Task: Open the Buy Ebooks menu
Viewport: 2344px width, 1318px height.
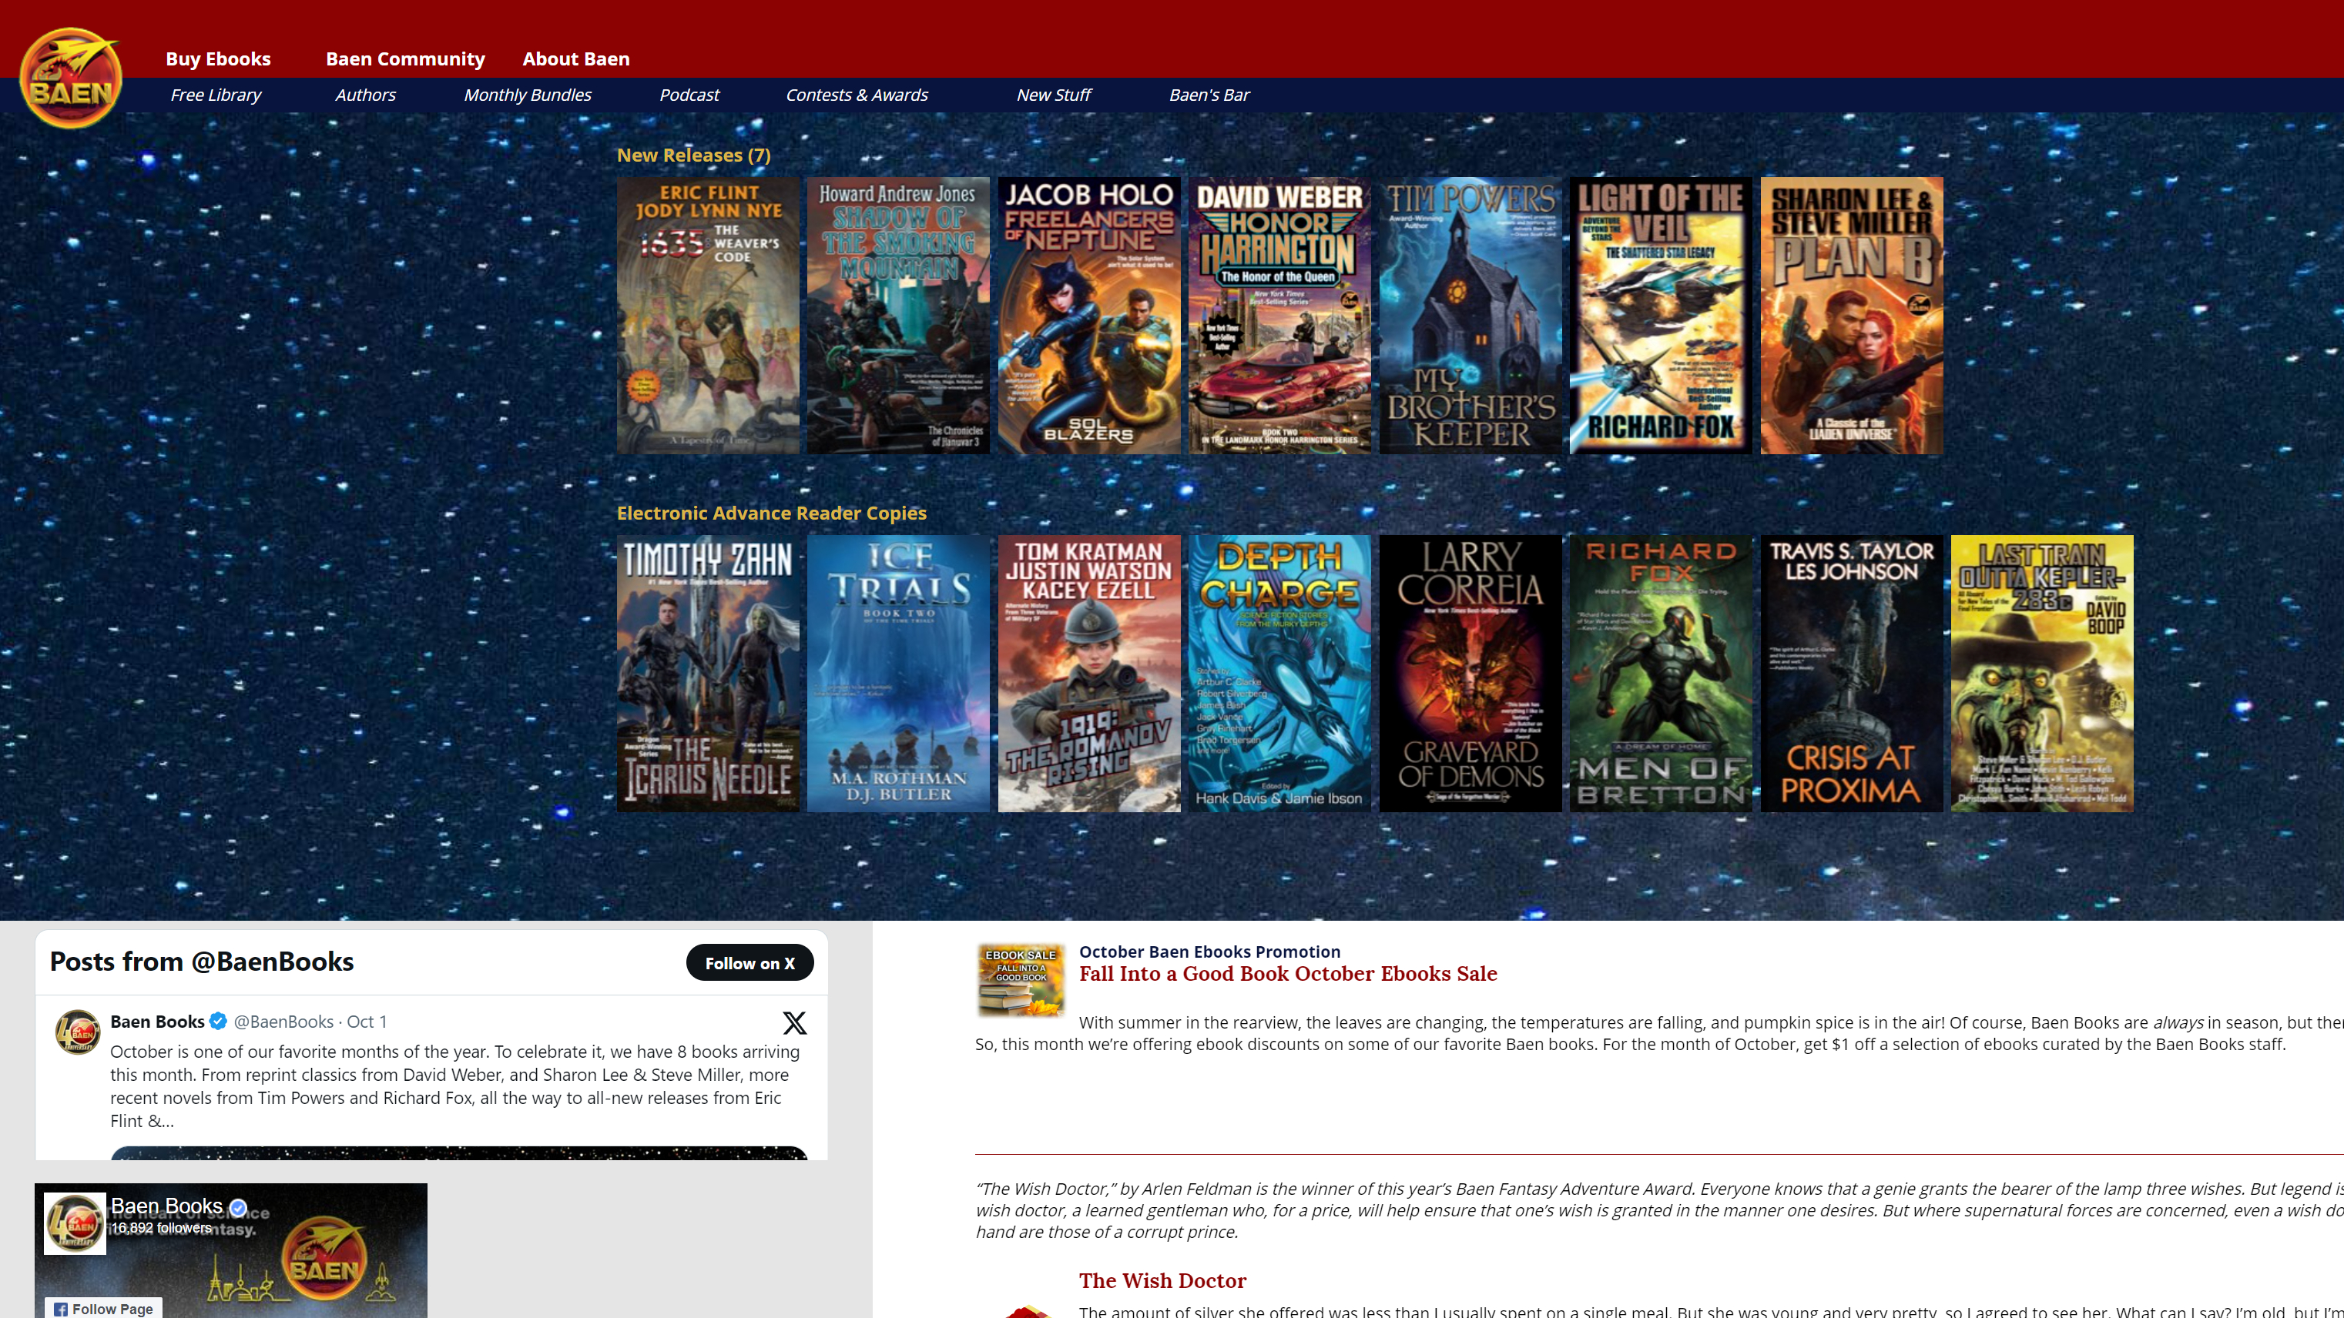Action: [219, 59]
